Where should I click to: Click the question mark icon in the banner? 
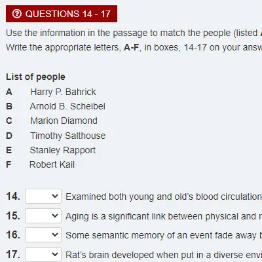point(17,14)
